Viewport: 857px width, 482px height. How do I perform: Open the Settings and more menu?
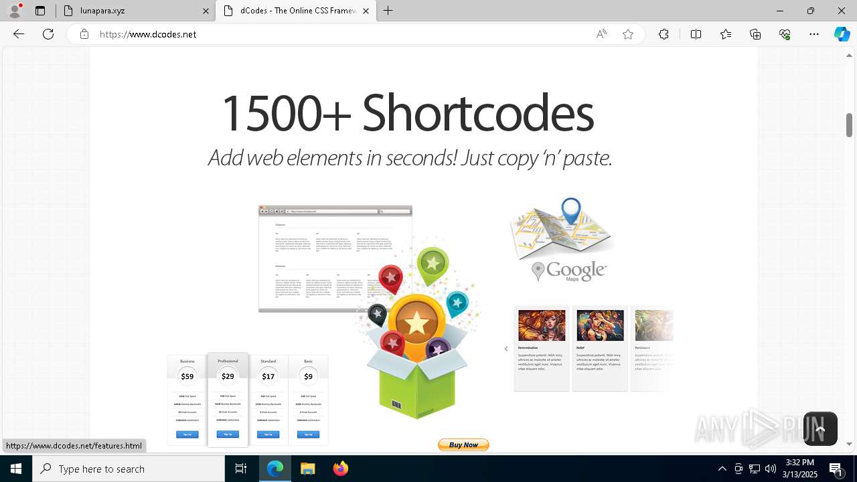pyautogui.click(x=814, y=34)
